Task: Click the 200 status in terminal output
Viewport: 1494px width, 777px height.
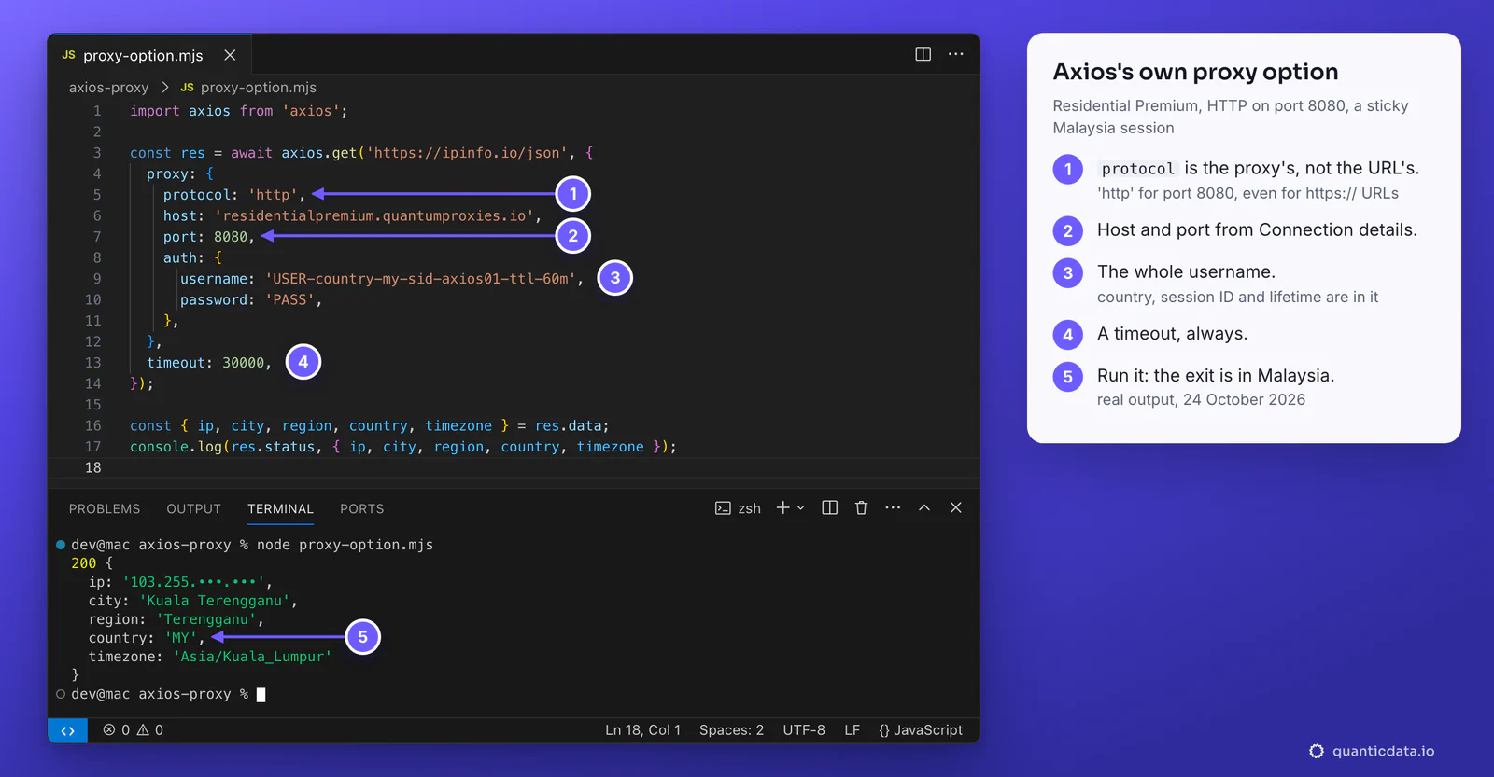Action: (x=84, y=563)
